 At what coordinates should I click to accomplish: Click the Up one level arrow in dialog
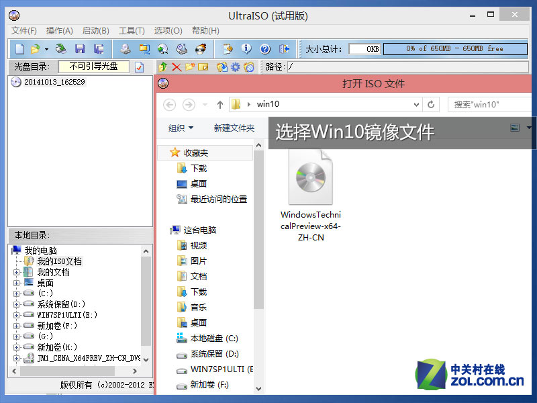point(220,105)
